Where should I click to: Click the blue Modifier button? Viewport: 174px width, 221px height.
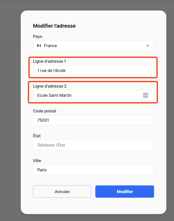coord(125,192)
